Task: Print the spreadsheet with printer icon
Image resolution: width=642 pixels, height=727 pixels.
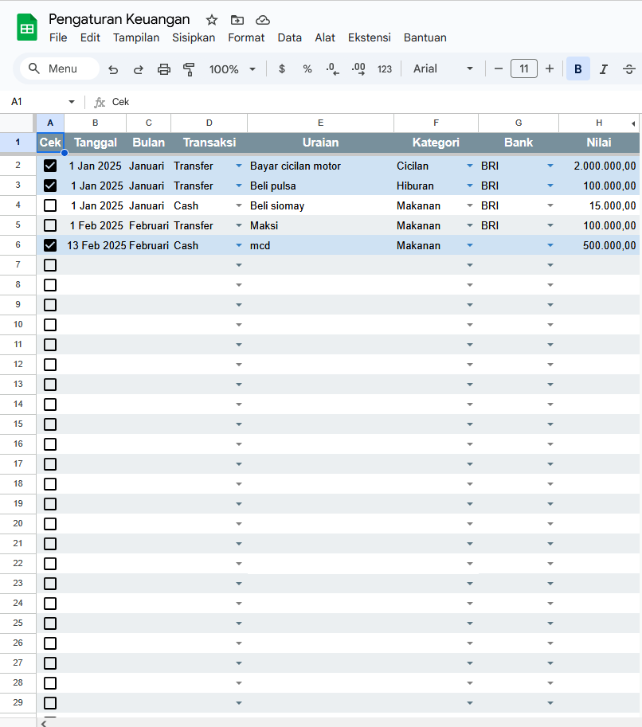Action: 164,69
